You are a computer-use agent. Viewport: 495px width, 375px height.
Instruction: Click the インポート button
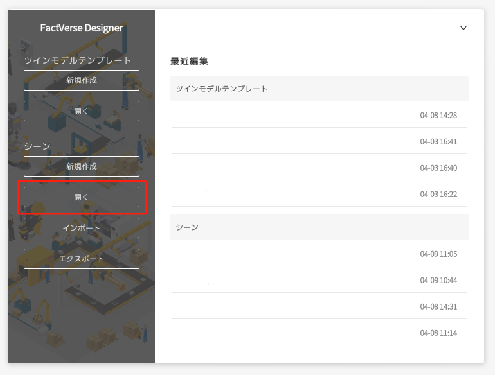82,228
